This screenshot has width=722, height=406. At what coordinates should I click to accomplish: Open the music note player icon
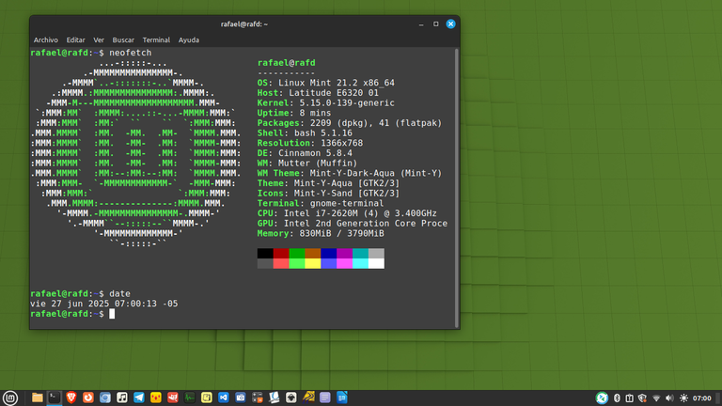122,398
